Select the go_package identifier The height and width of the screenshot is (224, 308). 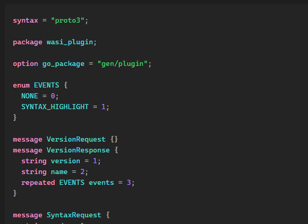click(63, 64)
